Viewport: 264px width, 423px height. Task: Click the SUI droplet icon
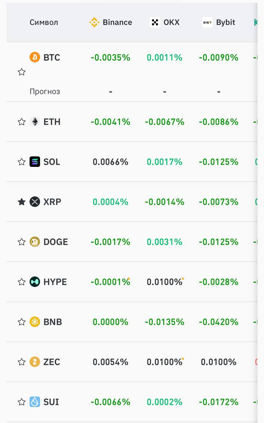coord(35,402)
